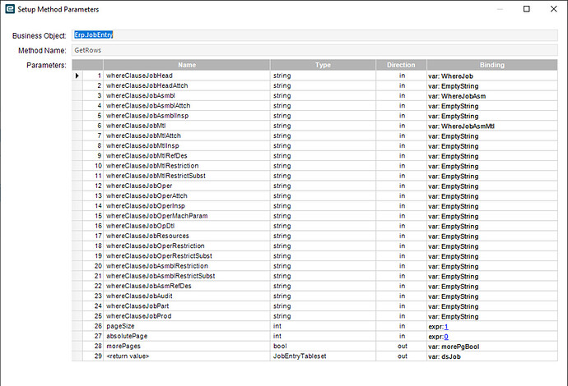The height and width of the screenshot is (386, 568).
Task: Click the Business Object field Erp.JobEntry
Action: click(314, 35)
